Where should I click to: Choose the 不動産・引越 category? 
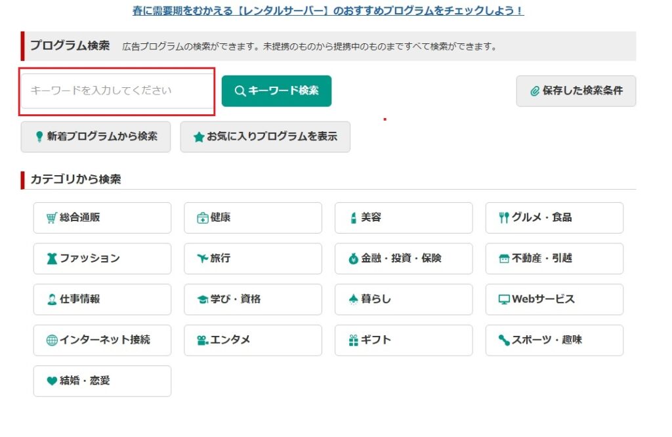coord(554,259)
